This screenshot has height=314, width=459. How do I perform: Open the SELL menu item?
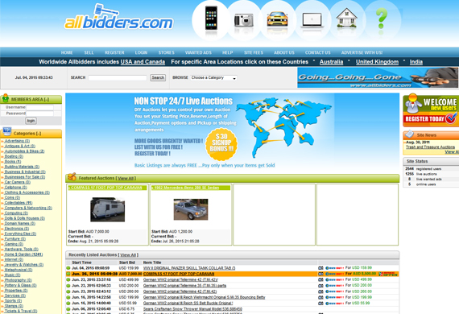89,52
